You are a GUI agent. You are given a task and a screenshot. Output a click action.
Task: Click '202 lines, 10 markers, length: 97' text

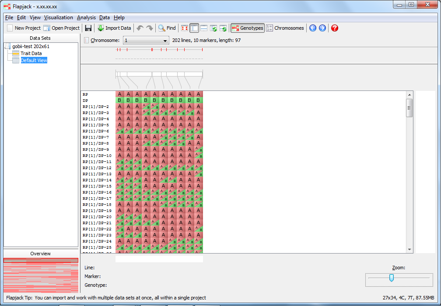click(x=206, y=41)
